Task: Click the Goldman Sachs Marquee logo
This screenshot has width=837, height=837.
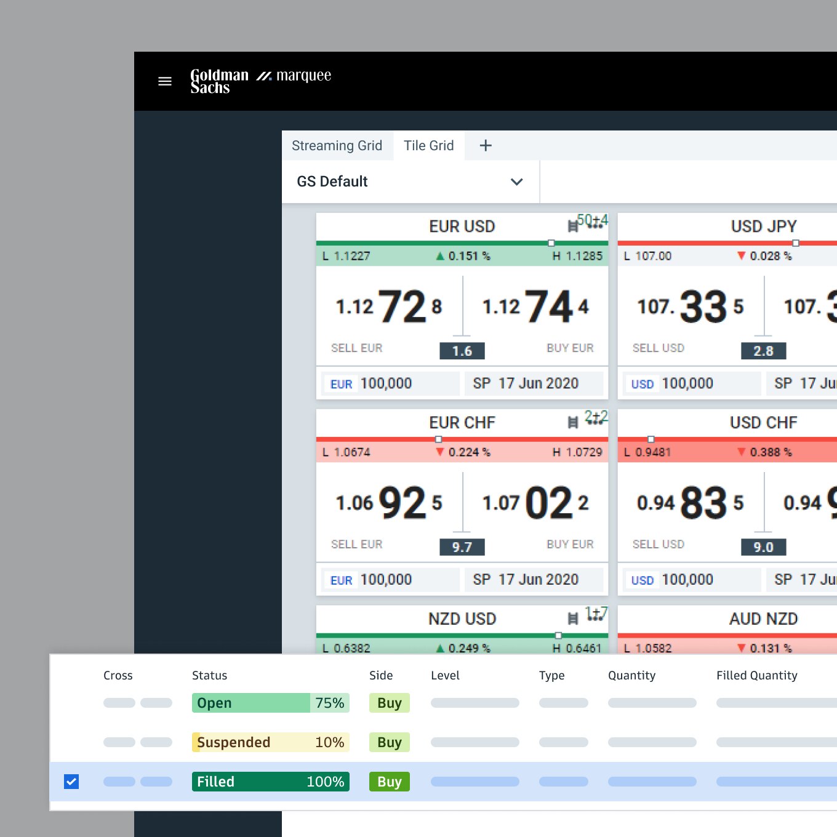Action: point(260,81)
